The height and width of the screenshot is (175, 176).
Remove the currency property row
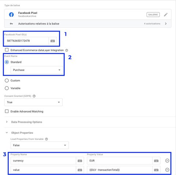[x=167, y=161]
